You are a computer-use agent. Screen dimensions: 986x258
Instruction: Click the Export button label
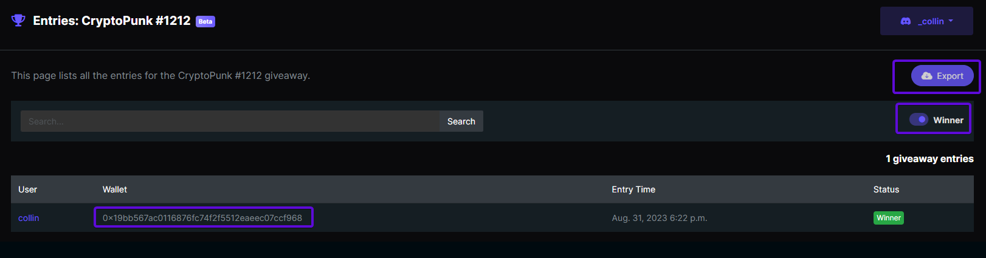coord(950,76)
